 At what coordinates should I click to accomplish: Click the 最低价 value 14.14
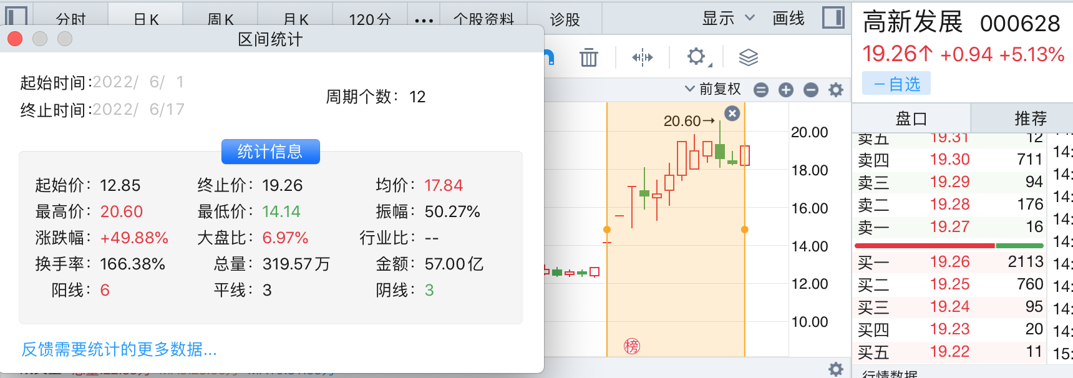281,211
